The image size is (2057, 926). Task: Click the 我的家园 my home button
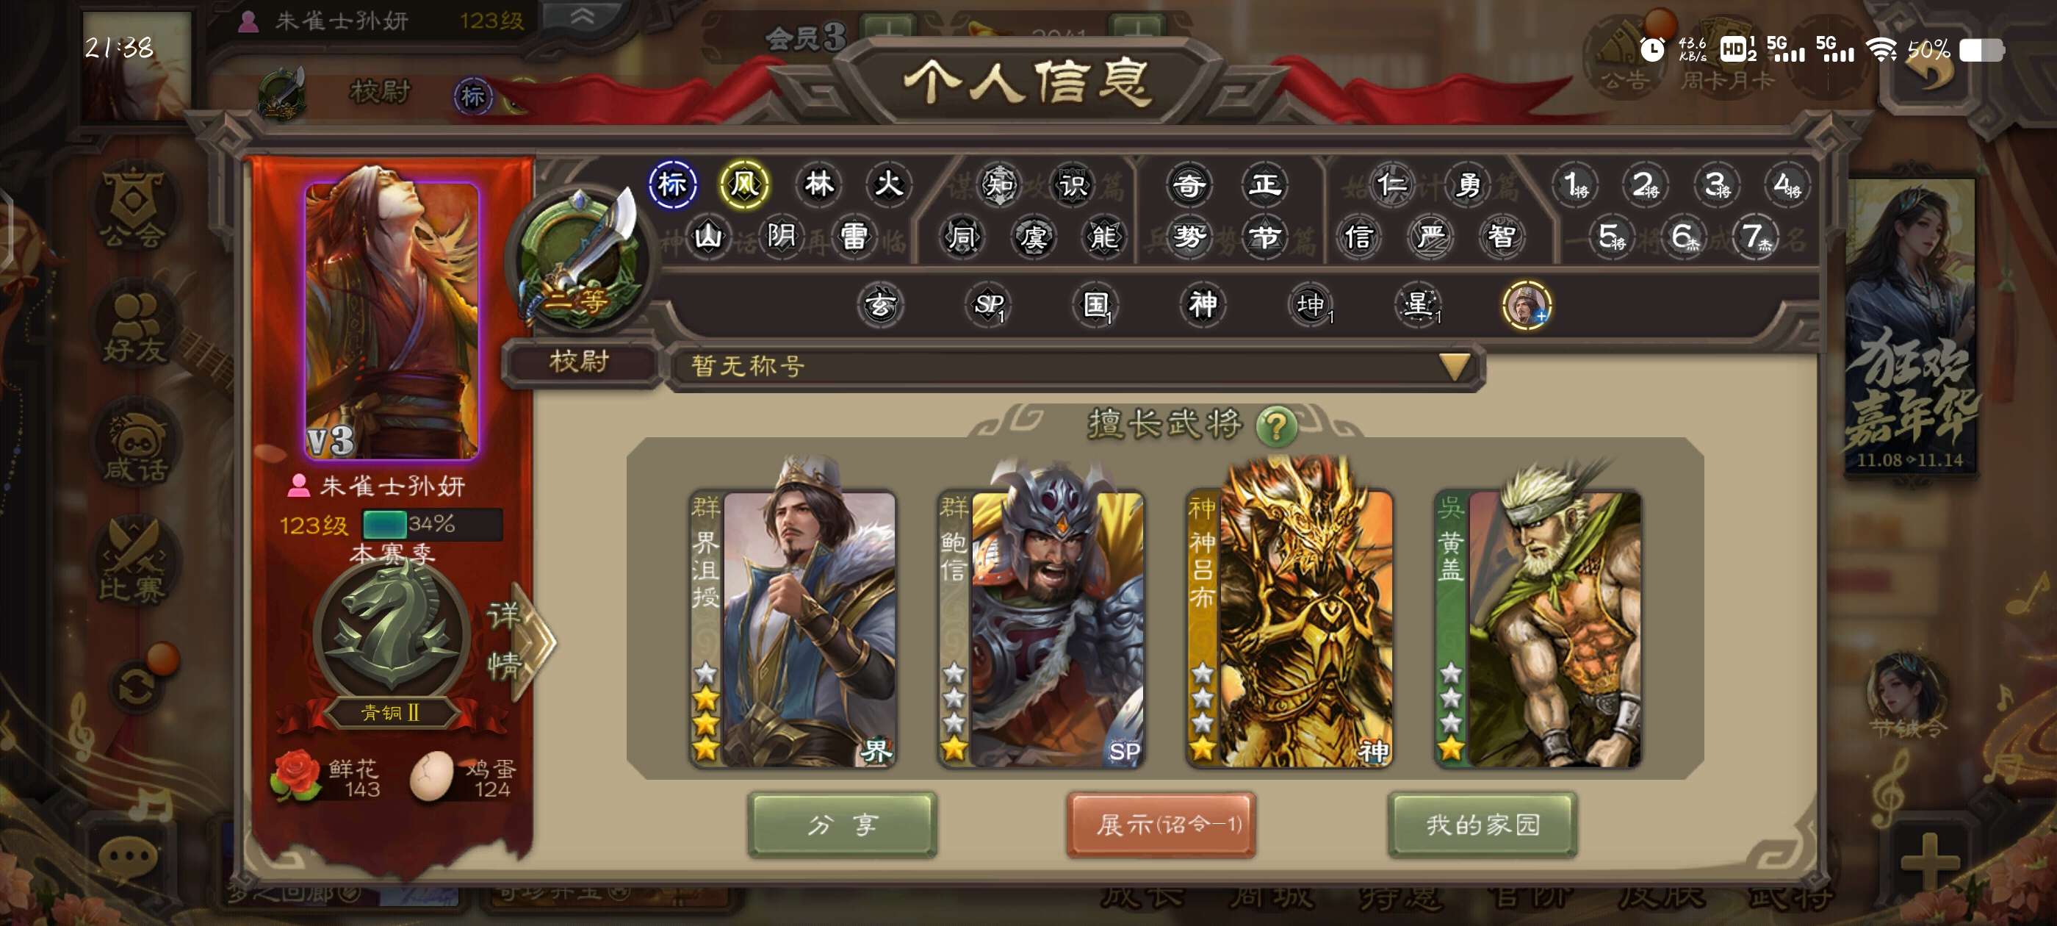pyautogui.click(x=1483, y=825)
